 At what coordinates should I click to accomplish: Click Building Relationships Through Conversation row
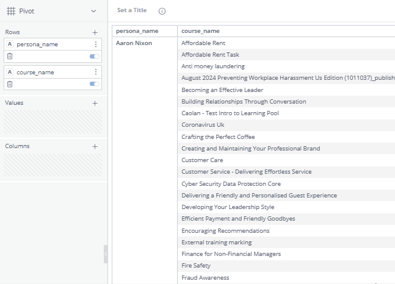coord(286,102)
